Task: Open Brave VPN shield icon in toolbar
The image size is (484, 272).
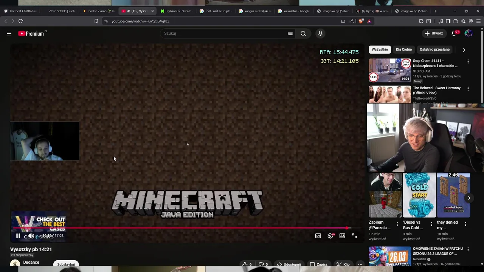Action: pos(471,21)
